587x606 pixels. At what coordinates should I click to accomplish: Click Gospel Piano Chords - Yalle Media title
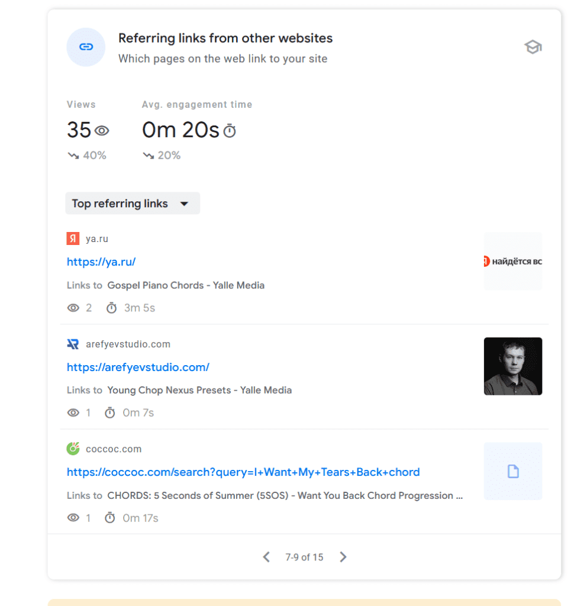click(x=186, y=285)
